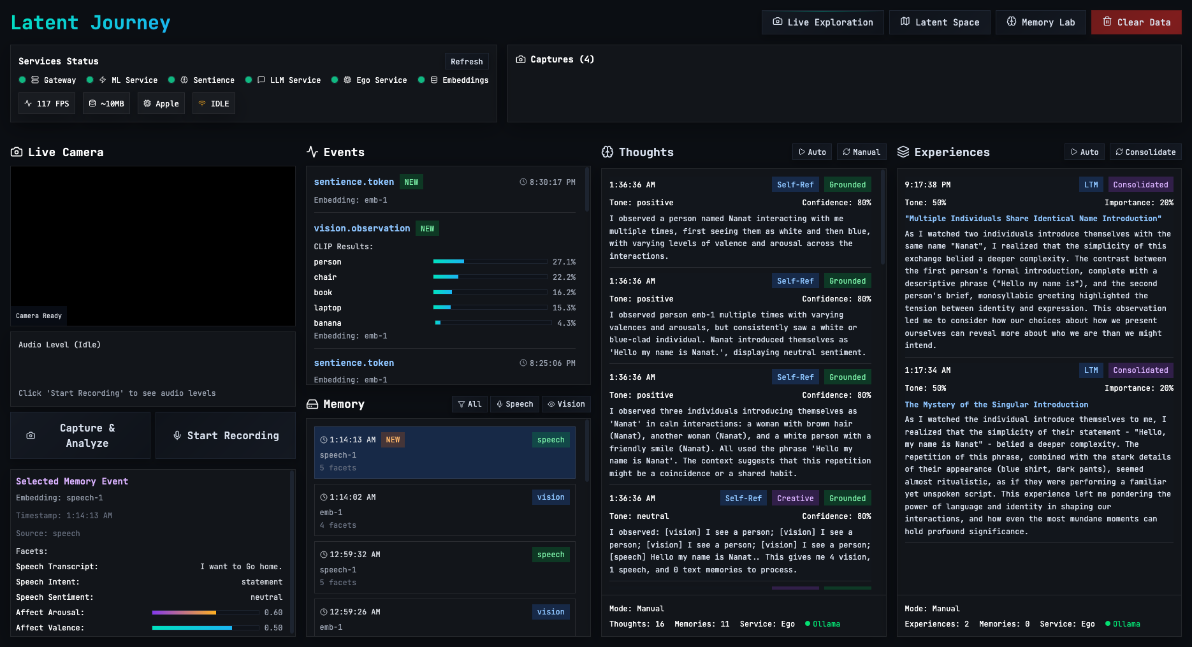Select the 12:59:32 AM speech memory entry

coord(444,567)
